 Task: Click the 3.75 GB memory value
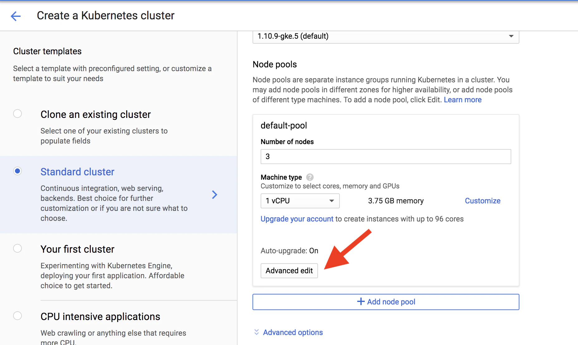(x=396, y=201)
